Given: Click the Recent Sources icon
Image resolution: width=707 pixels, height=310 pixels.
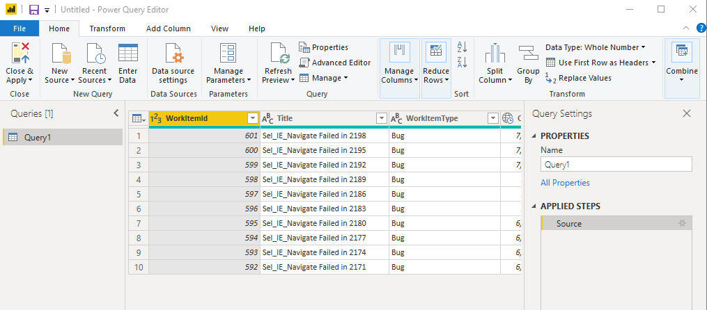Looking at the screenshot, I should [x=95, y=53].
